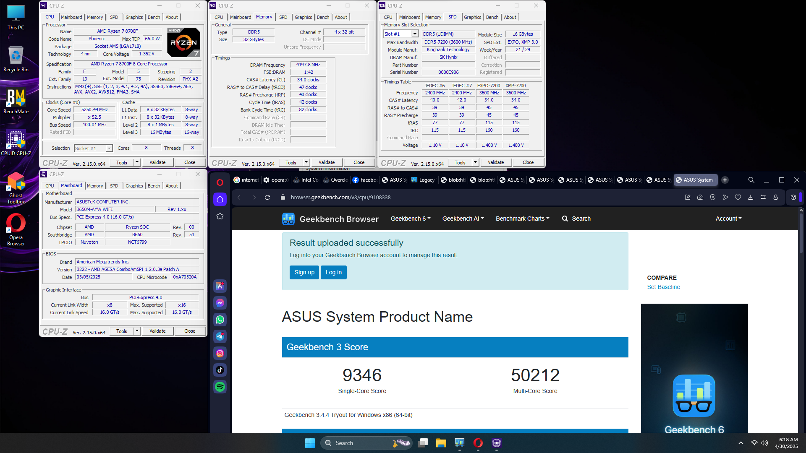Open Telegram in Opera sidebar
Screen dimensions: 806x453
tap(220, 336)
